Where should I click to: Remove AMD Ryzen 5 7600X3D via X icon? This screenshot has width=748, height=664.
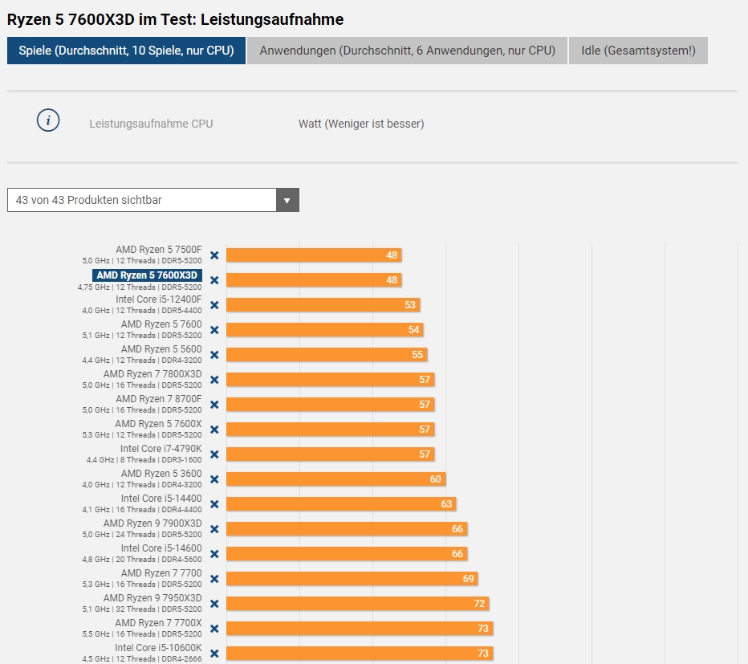(x=214, y=280)
